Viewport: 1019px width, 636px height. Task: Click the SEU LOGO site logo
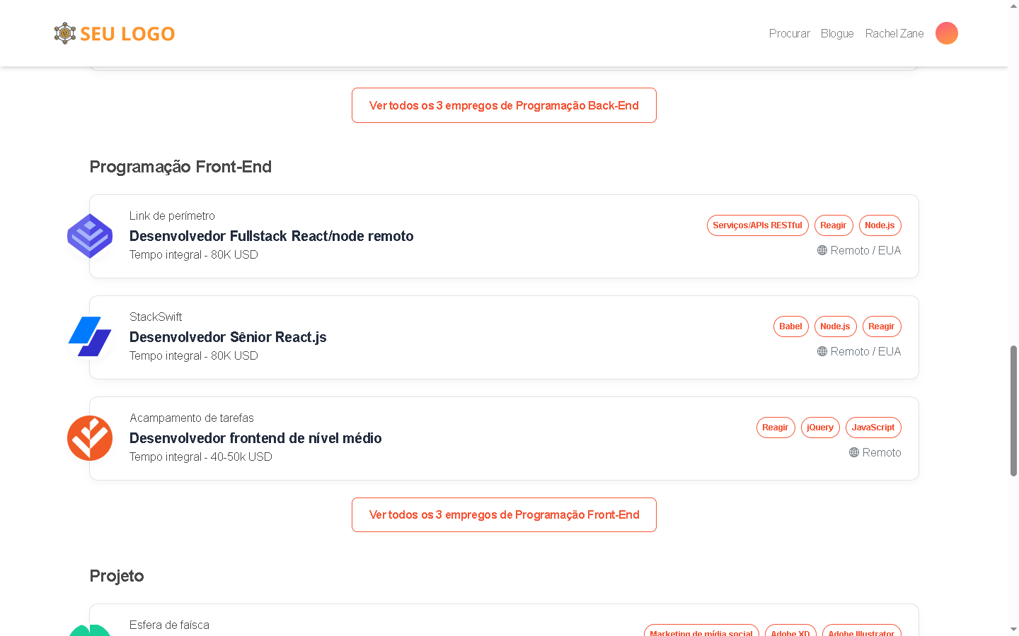pyautogui.click(x=115, y=33)
